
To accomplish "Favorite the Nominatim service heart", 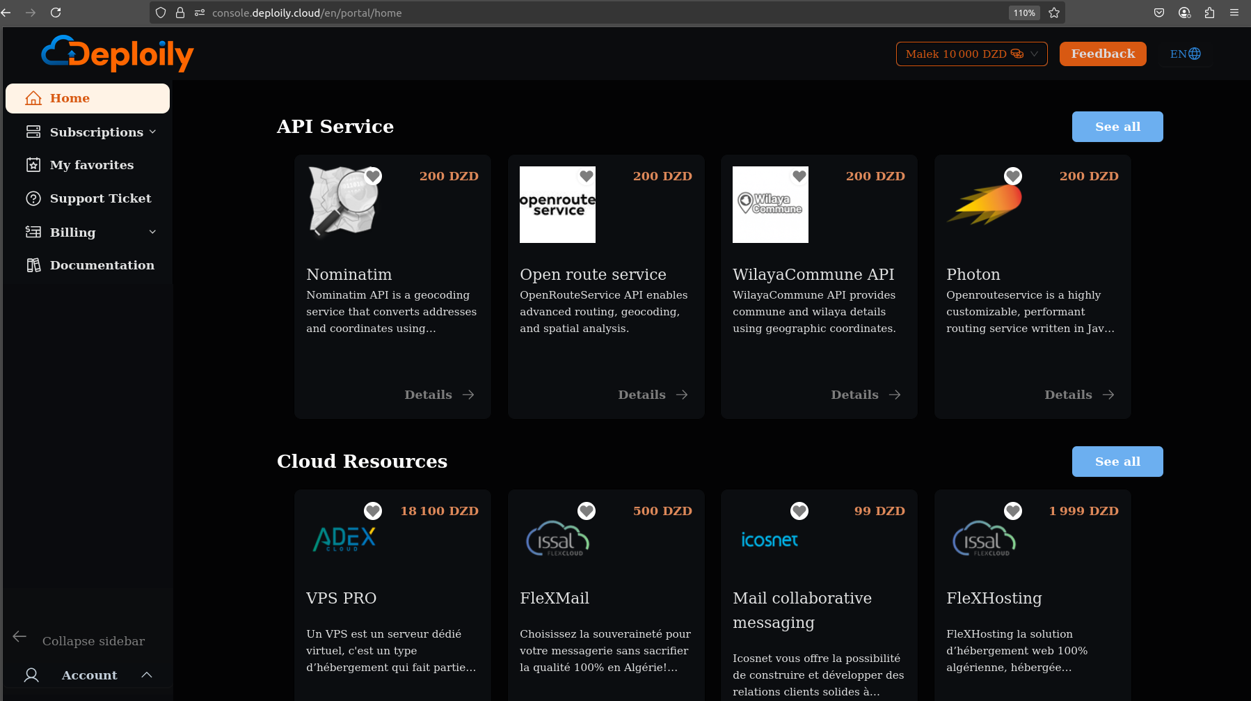I will point(373,176).
